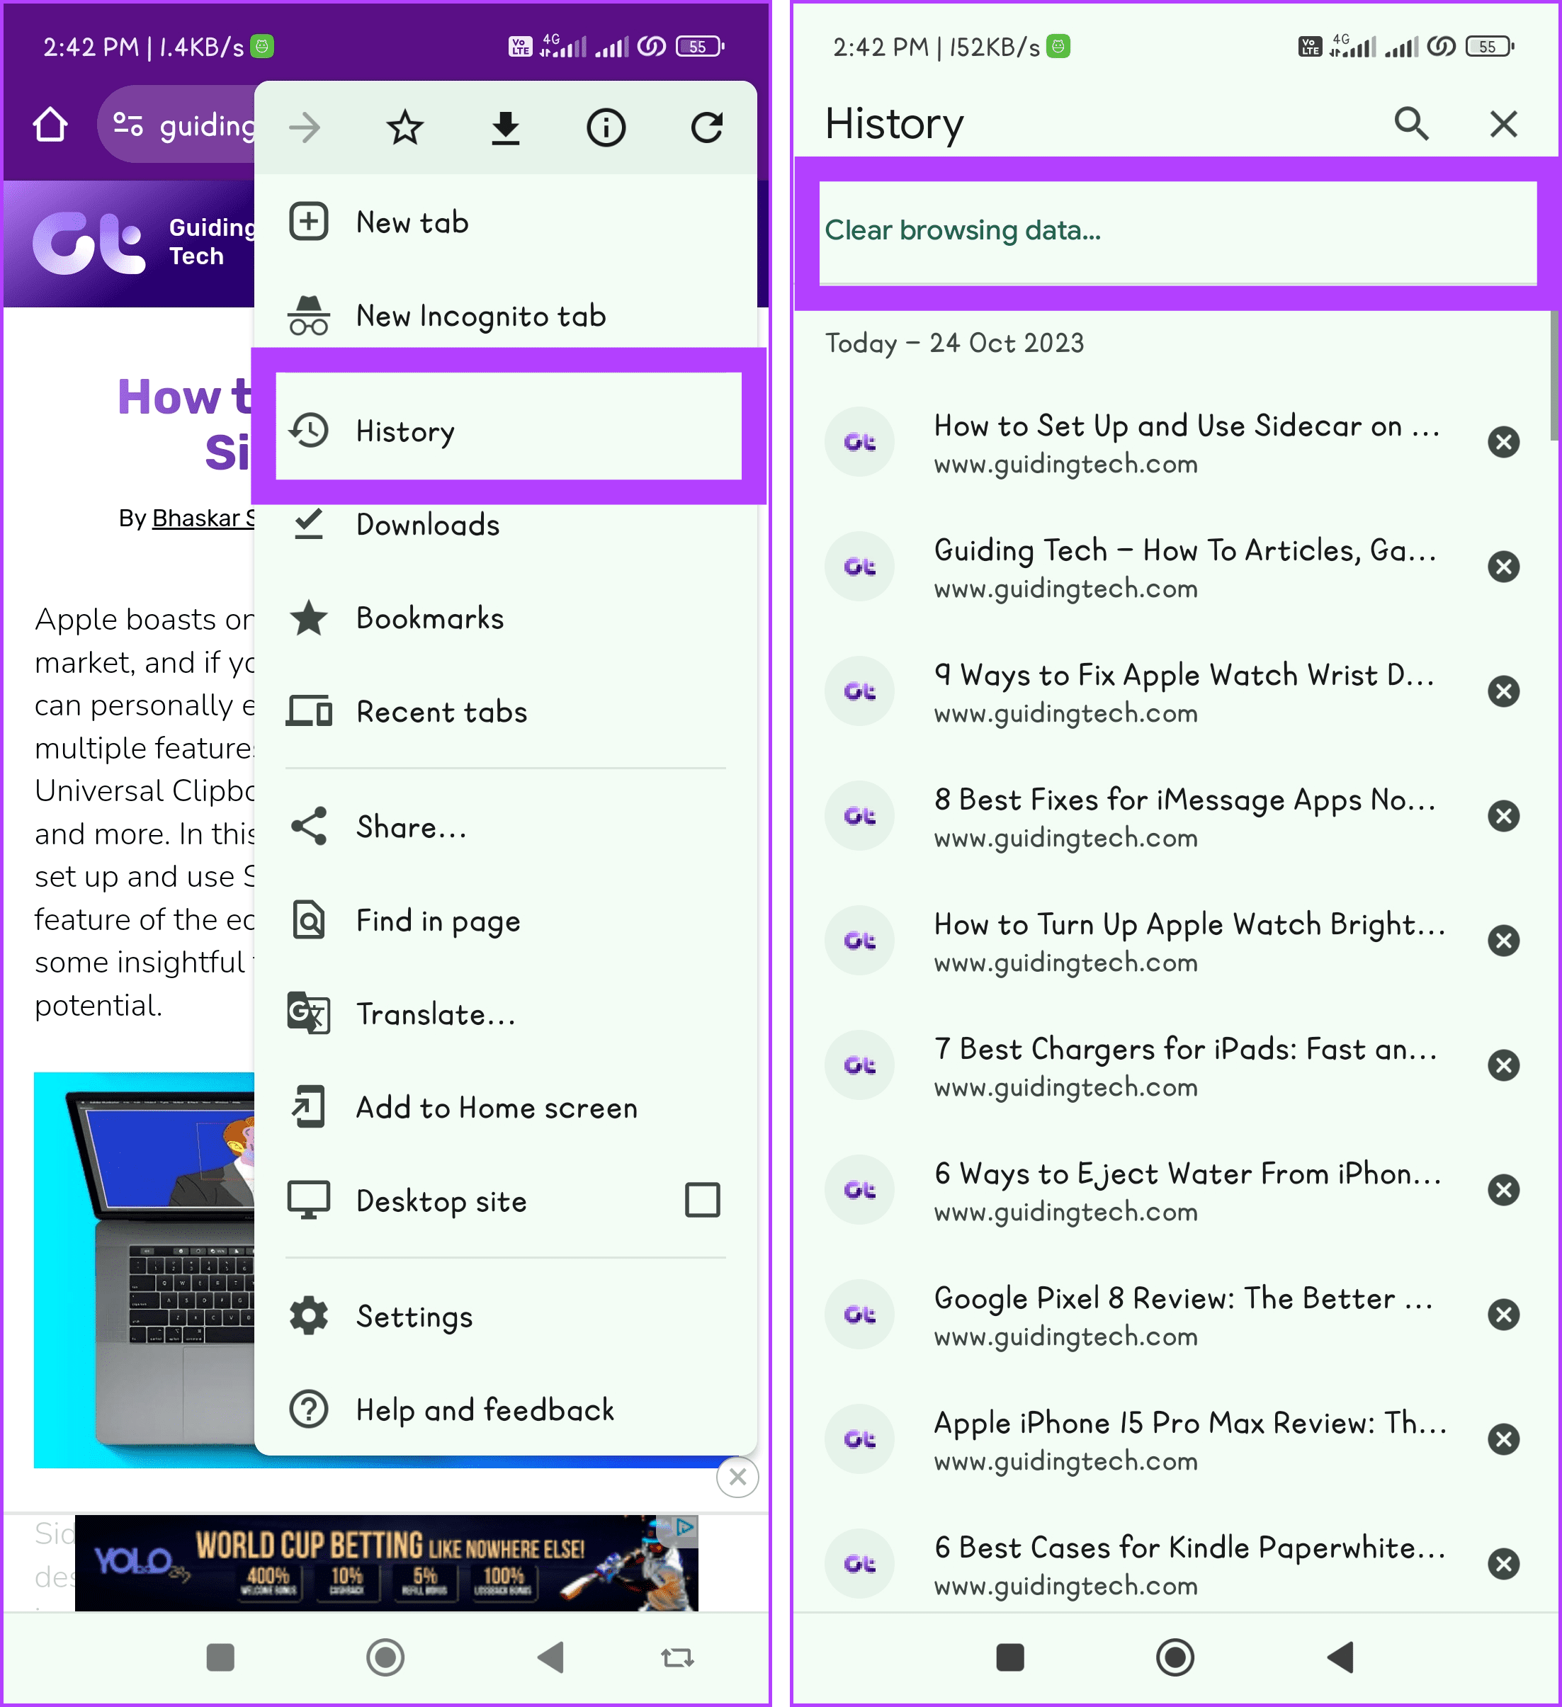Viewport: 1562px width, 1707px height.
Task: Reload page with refresh icon
Action: click(x=707, y=128)
